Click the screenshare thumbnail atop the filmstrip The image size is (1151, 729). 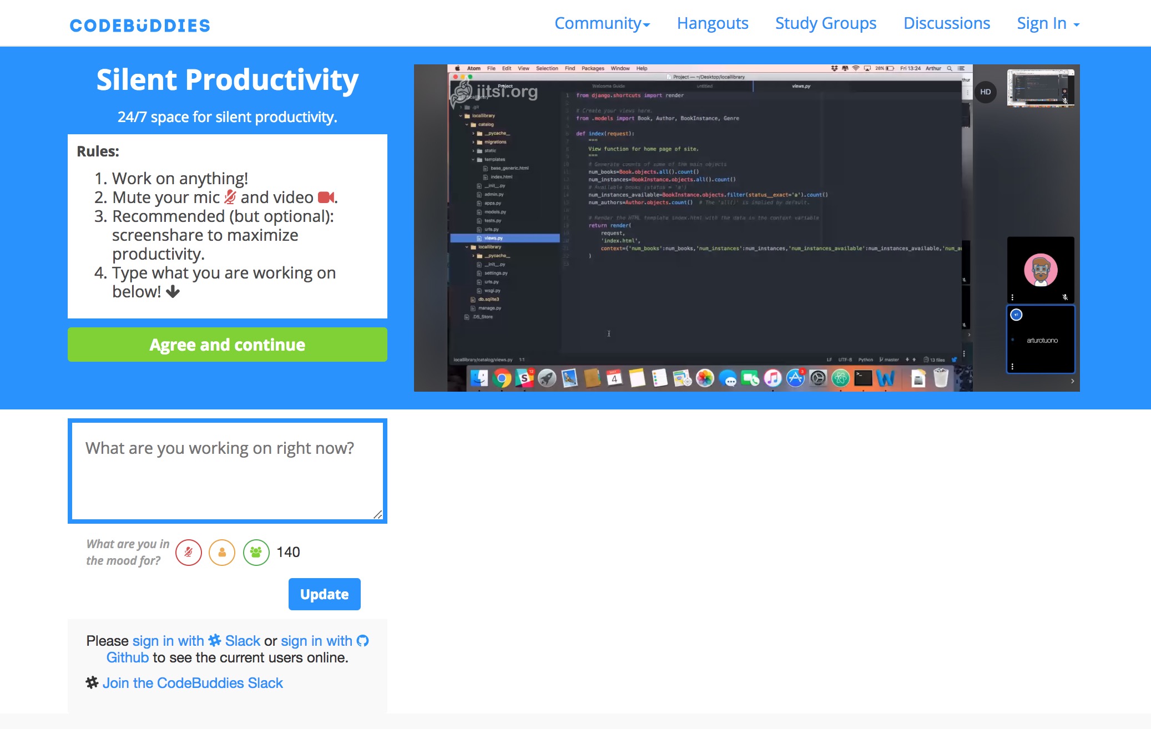pos(1041,88)
